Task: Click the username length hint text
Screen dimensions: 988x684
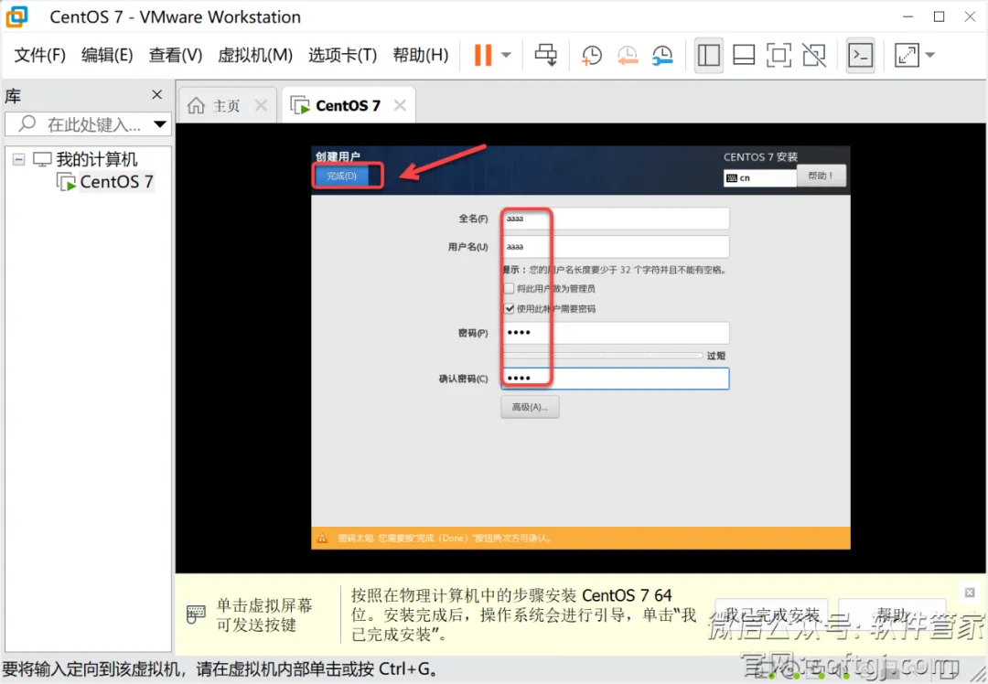Action: click(x=615, y=270)
